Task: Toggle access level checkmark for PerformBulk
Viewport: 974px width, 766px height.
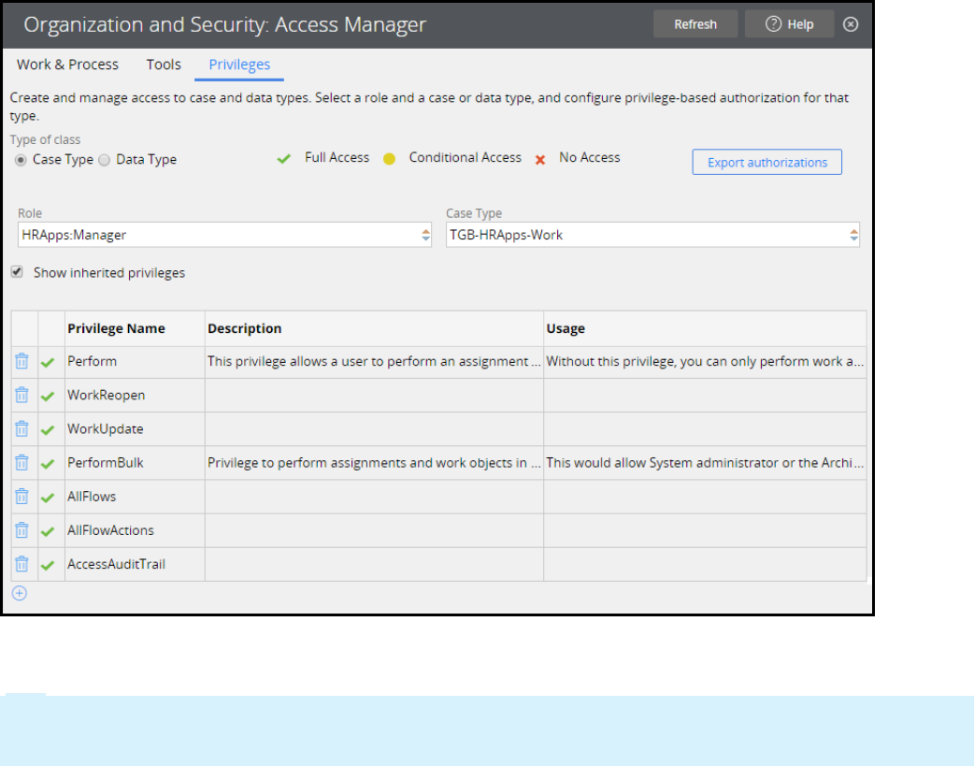Action: [49, 463]
